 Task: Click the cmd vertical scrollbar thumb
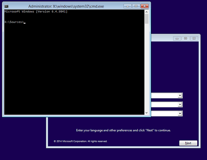pyautogui.click(x=147, y=19)
